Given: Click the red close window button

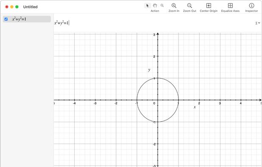Looking at the screenshot, I should [7, 7].
